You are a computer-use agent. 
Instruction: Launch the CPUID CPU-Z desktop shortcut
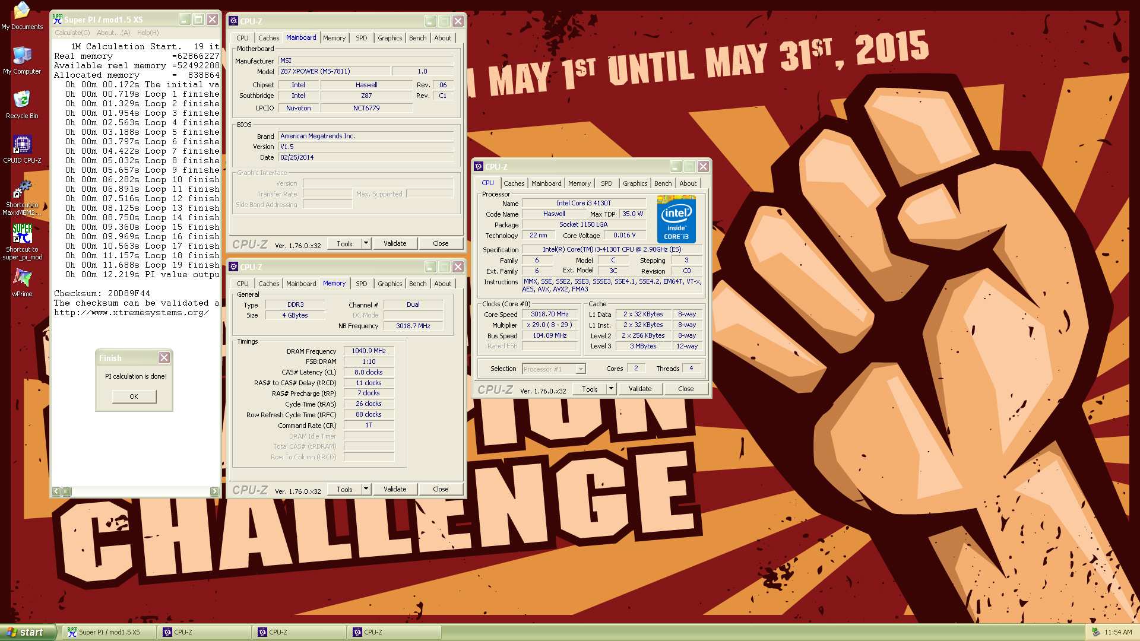click(22, 150)
